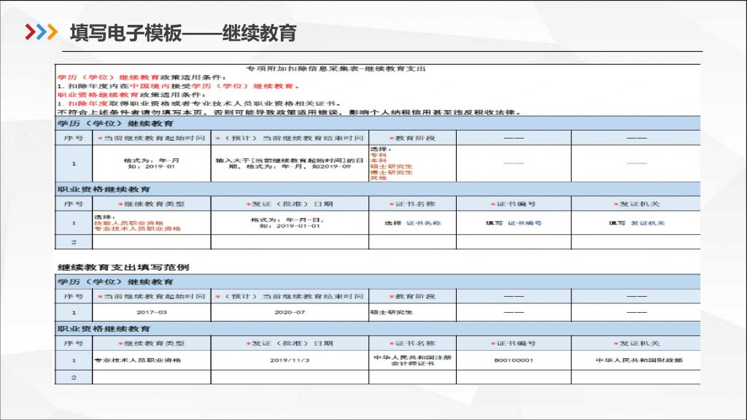This screenshot has height=420, width=747.
Task: Click the example end date 2020-07
Action: coord(290,312)
